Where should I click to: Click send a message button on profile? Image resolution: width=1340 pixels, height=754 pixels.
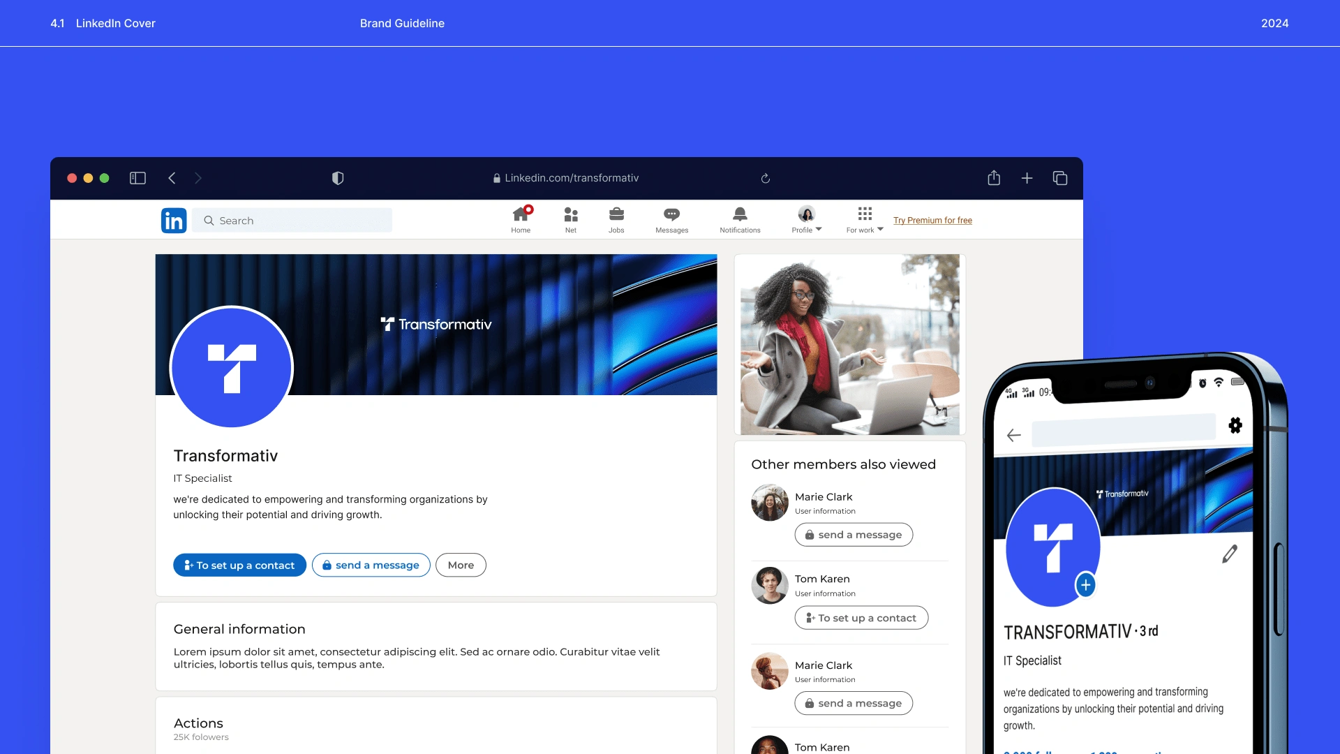(371, 565)
